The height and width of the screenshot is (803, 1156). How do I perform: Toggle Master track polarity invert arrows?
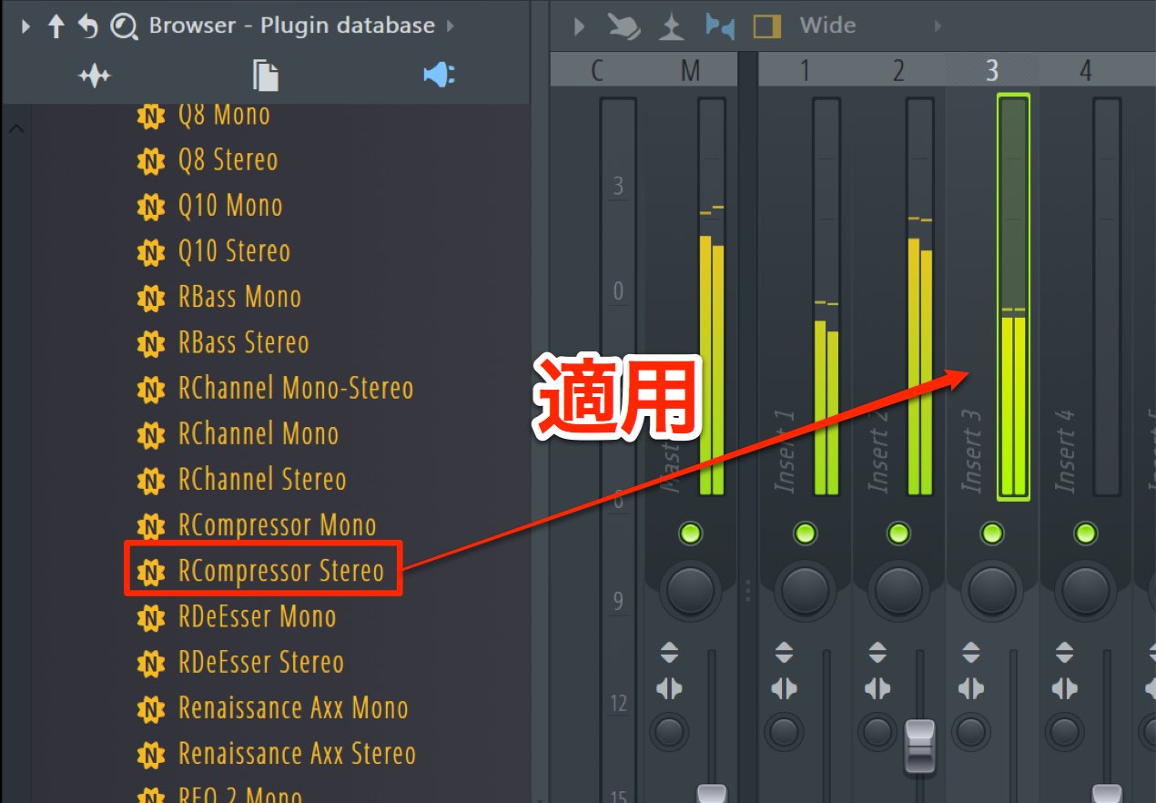point(669,653)
